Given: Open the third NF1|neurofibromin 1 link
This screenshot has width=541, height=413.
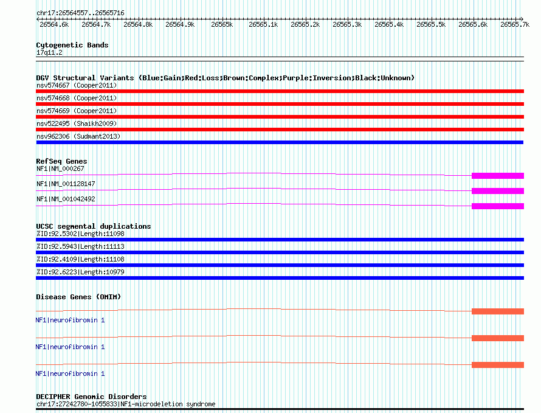Looking at the screenshot, I should pyautogui.click(x=70, y=373).
